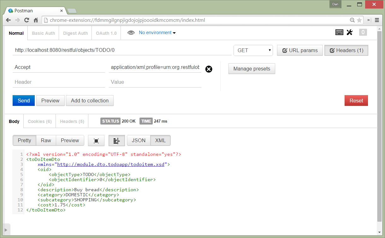Screen dimensions: 385x238
Task: Switch to the Basic Auth tab
Action: (43, 33)
